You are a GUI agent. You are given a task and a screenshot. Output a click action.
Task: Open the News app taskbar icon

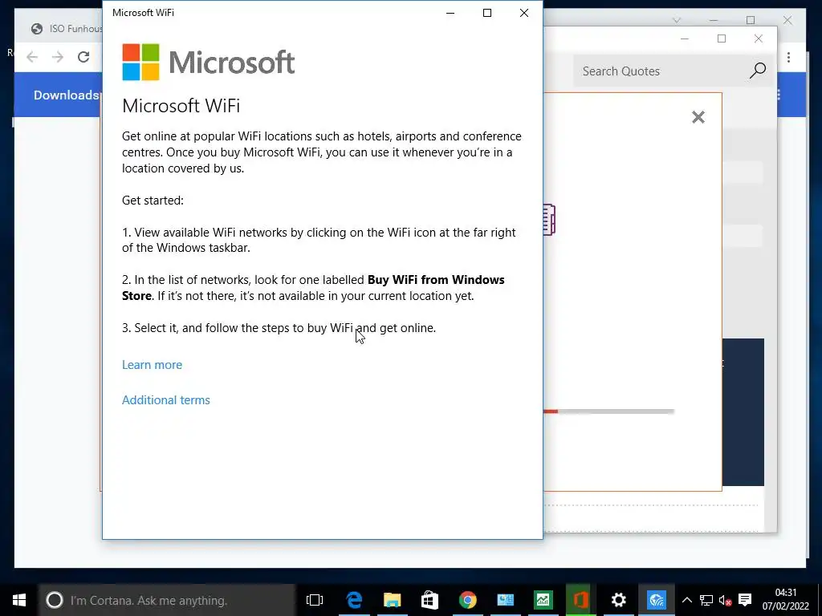pos(506,600)
